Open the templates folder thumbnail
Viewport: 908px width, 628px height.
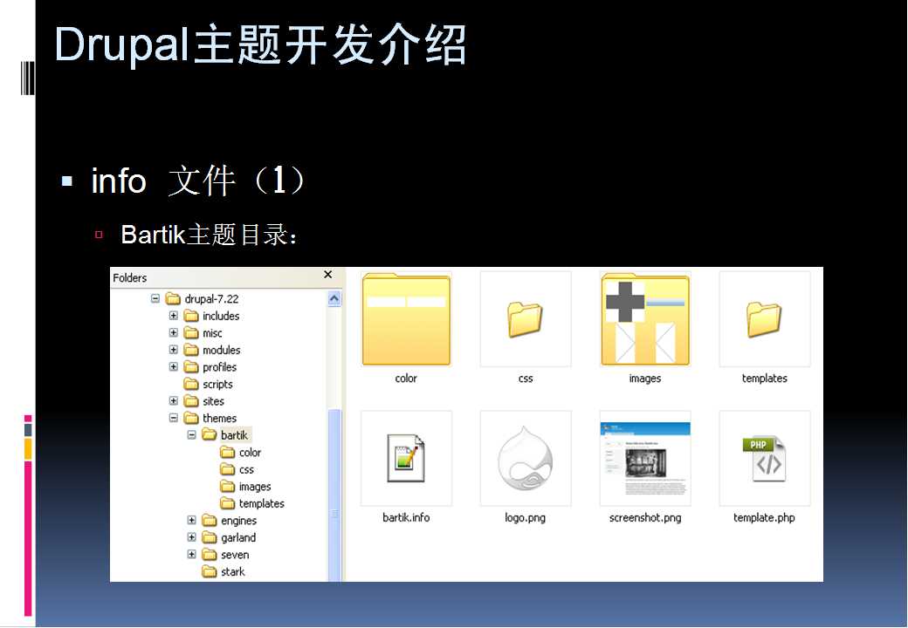765,319
